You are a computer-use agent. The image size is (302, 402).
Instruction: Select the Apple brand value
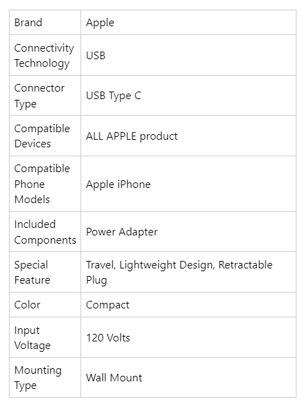[x=100, y=23]
